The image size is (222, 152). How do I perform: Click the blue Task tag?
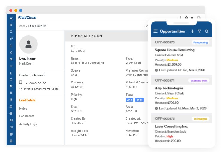(x=139, y=100)
